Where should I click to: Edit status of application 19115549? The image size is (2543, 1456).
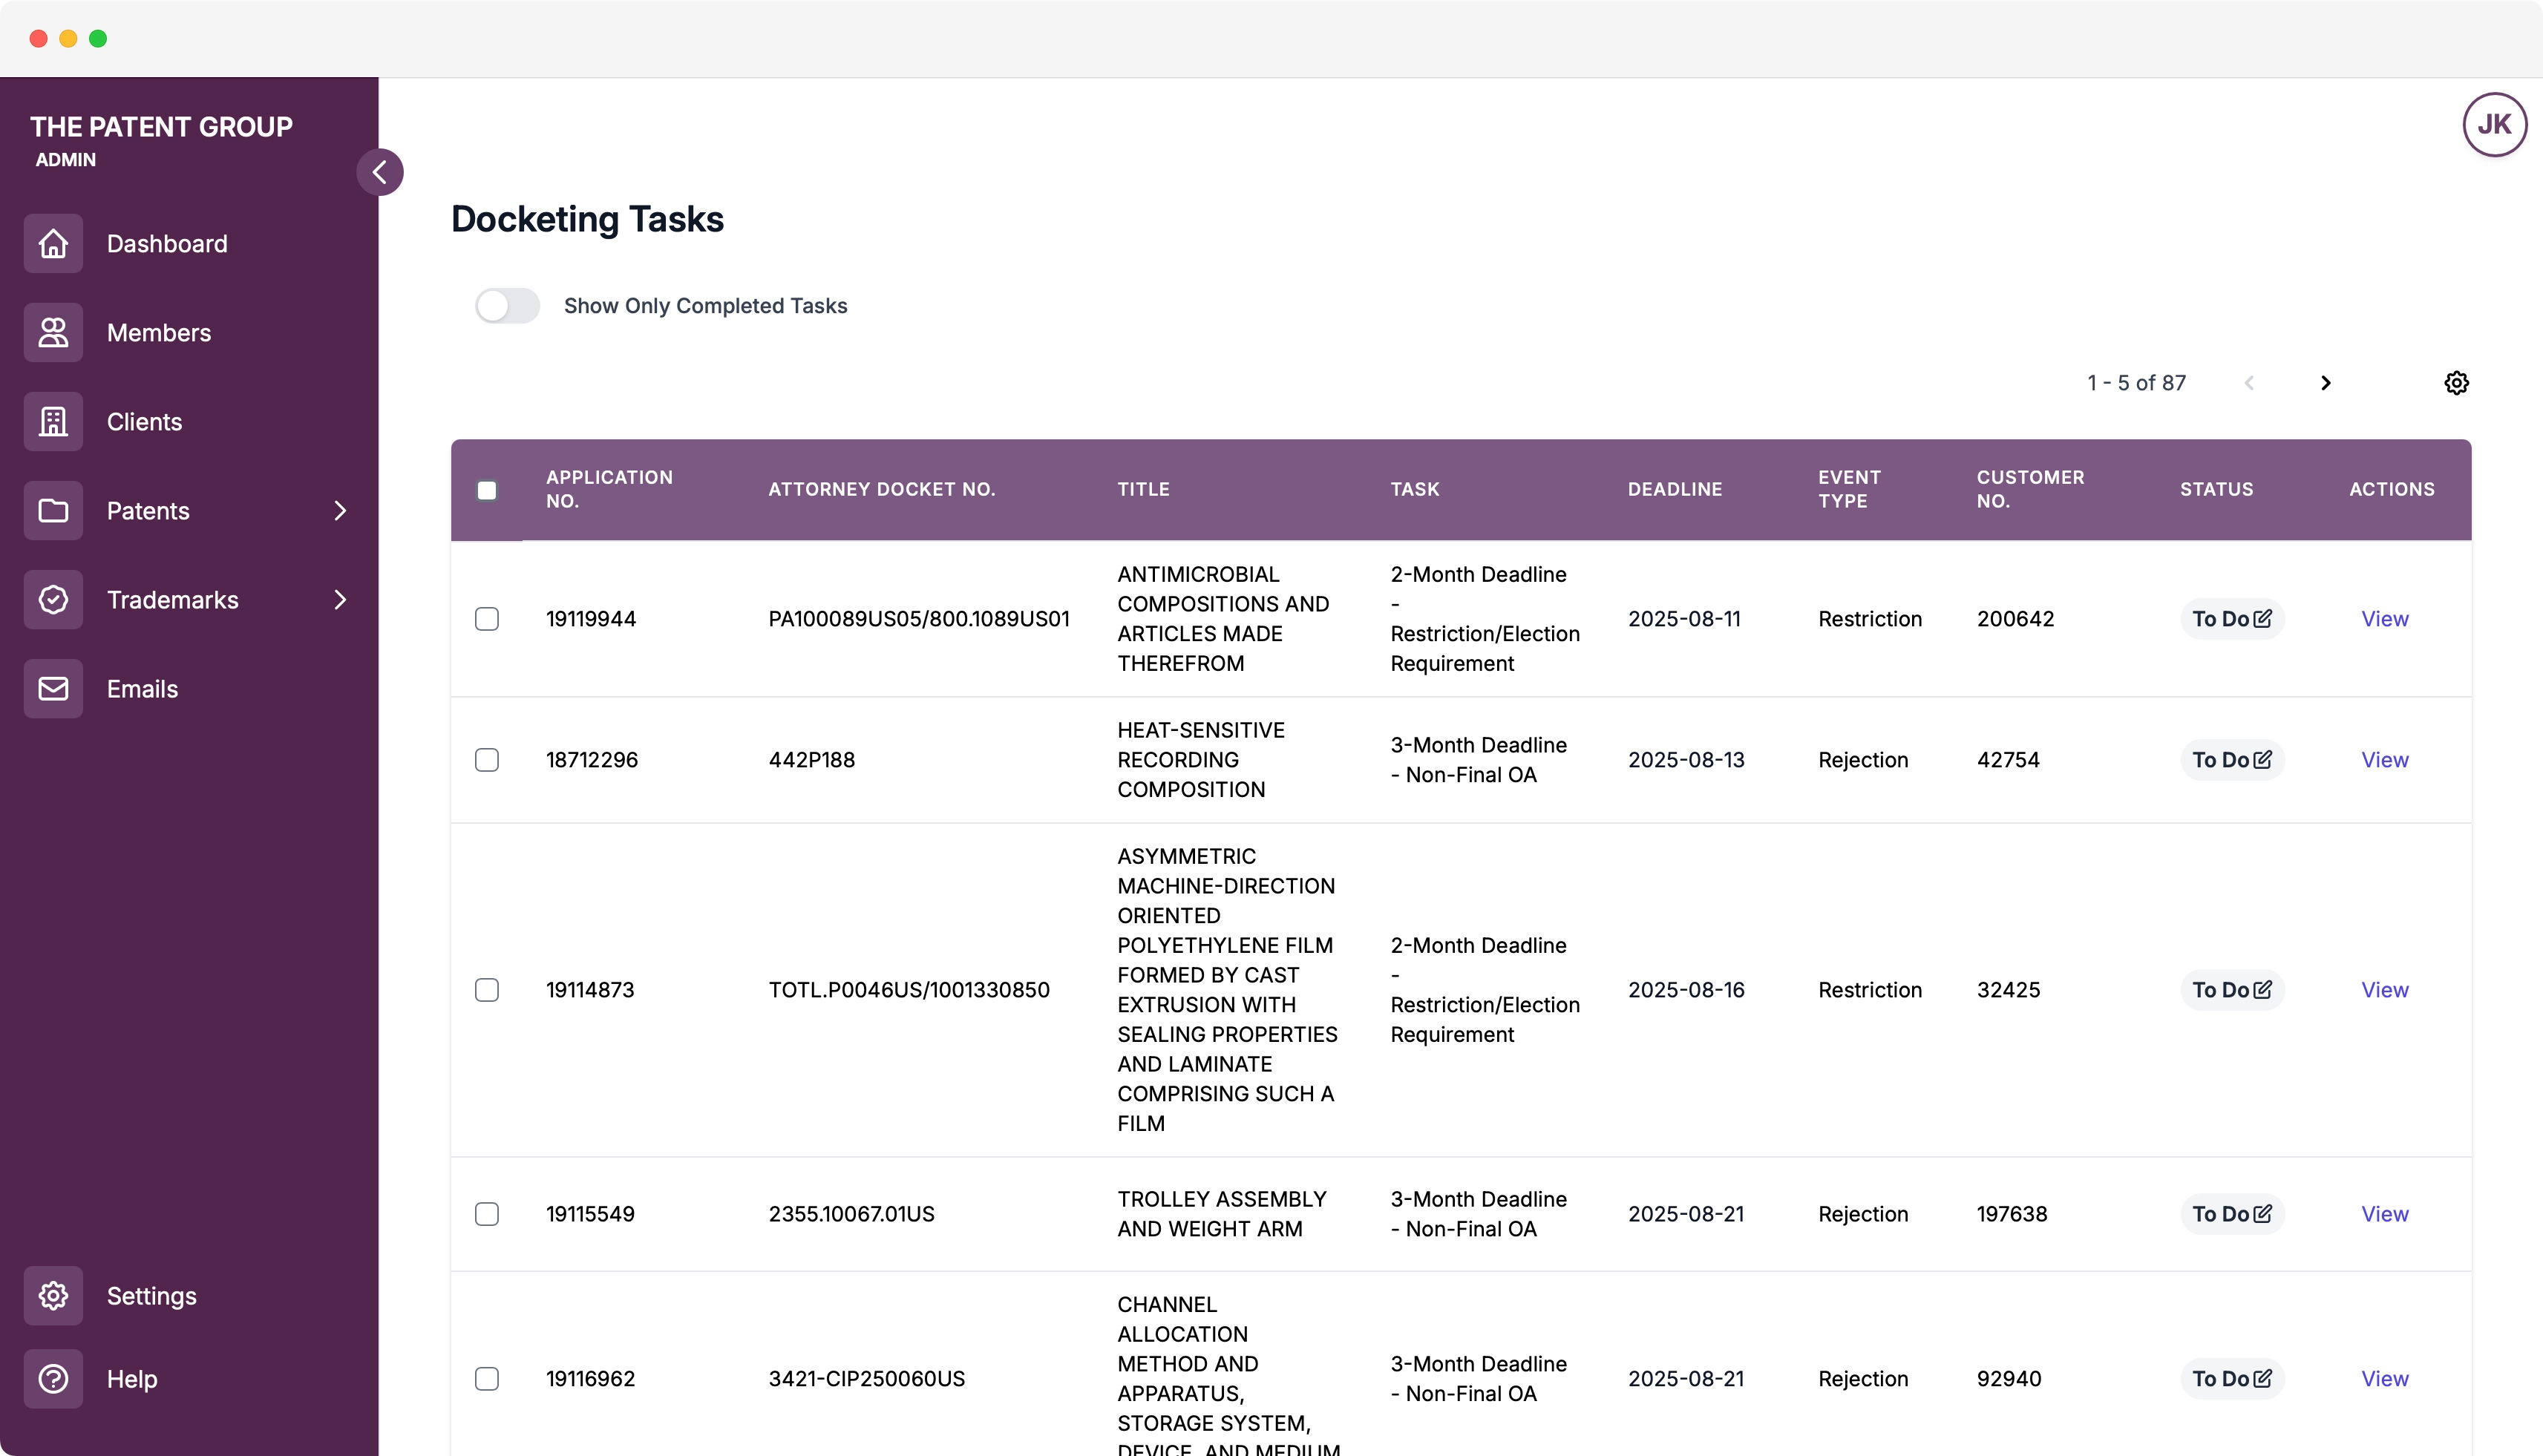tap(2262, 1213)
